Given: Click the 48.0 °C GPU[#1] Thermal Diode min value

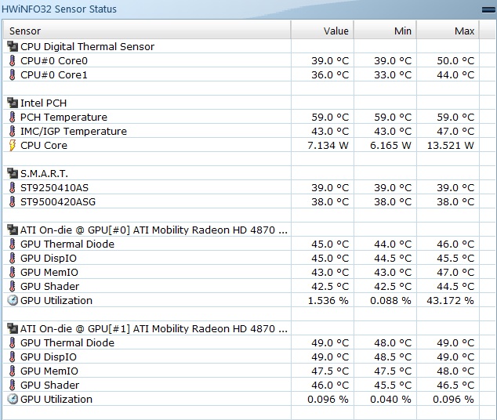Looking at the screenshot, I should pos(393,342).
